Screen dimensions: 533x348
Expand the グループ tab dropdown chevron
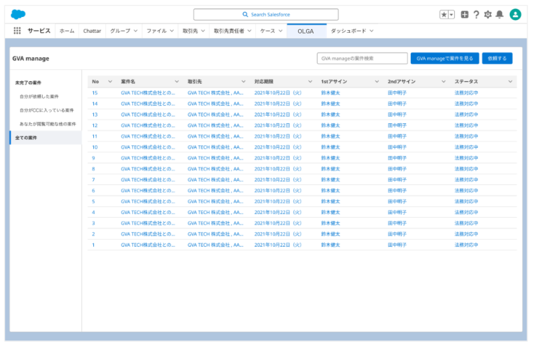pyautogui.click(x=136, y=31)
